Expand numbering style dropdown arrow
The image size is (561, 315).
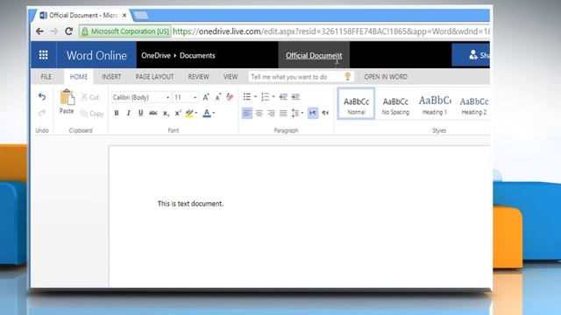point(273,97)
